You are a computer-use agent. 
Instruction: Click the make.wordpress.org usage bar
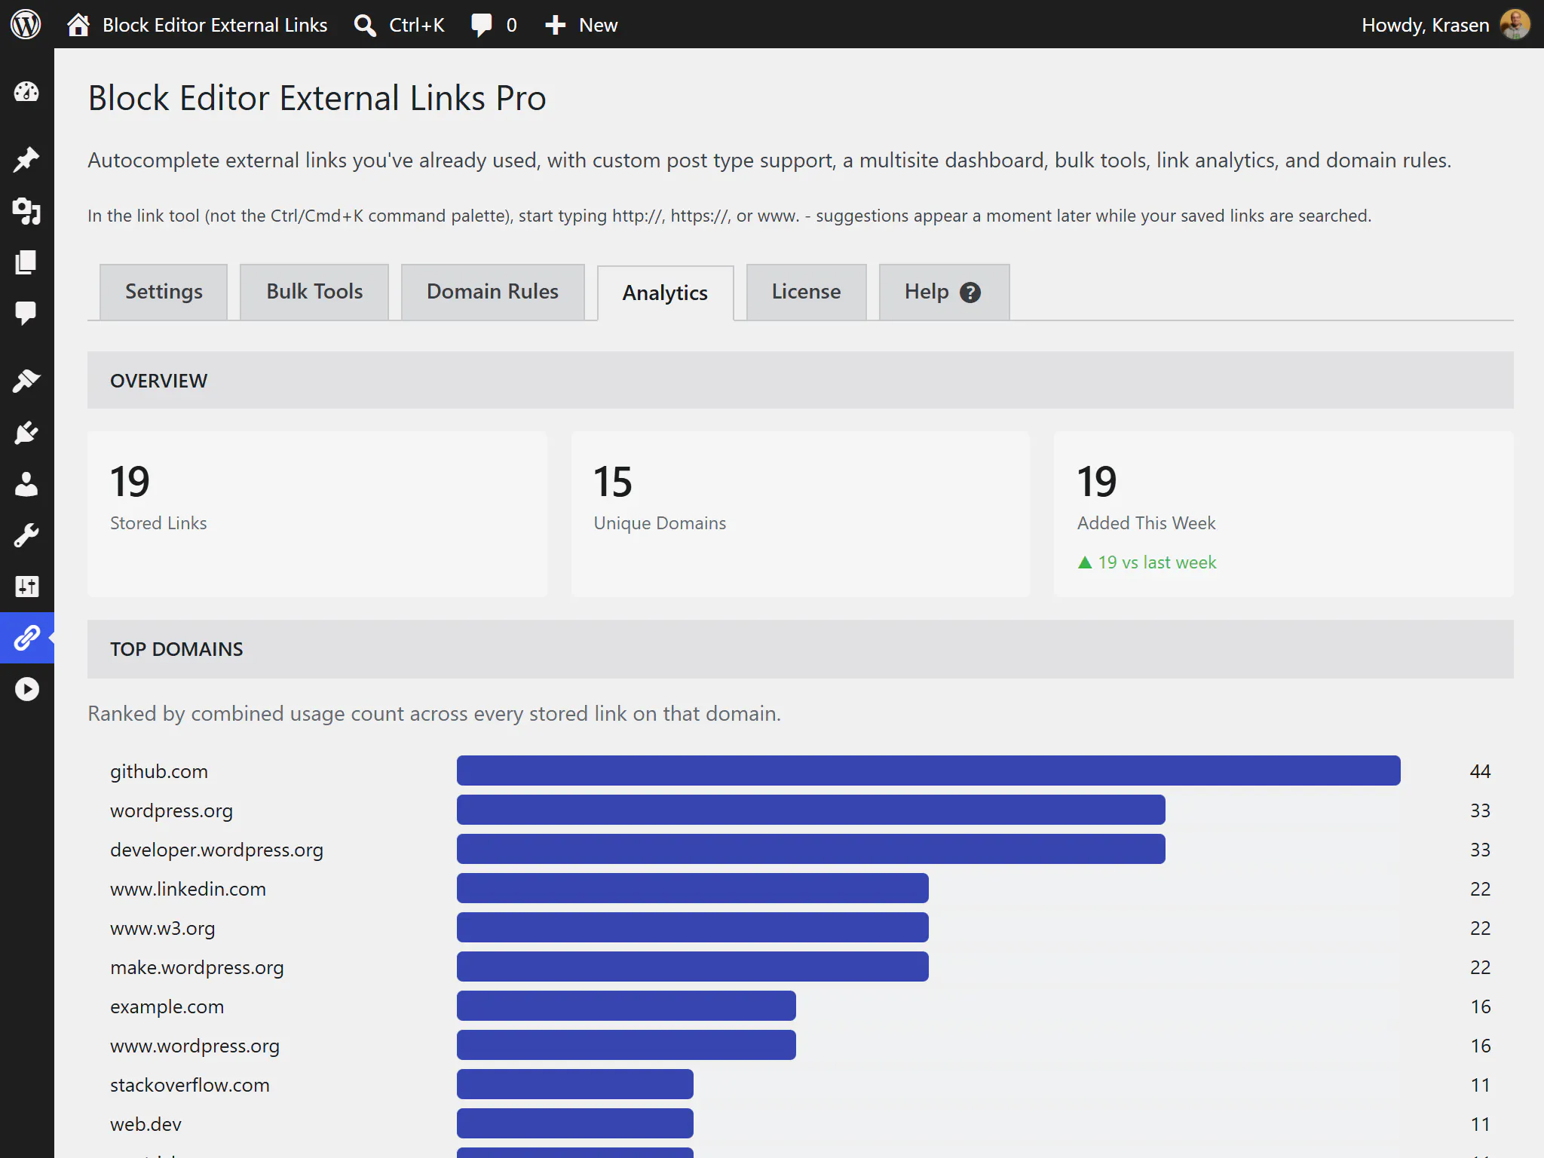pyautogui.click(x=693, y=967)
